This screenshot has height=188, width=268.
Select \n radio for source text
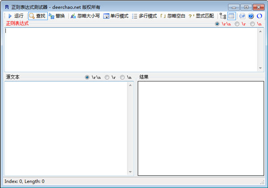point(122,77)
